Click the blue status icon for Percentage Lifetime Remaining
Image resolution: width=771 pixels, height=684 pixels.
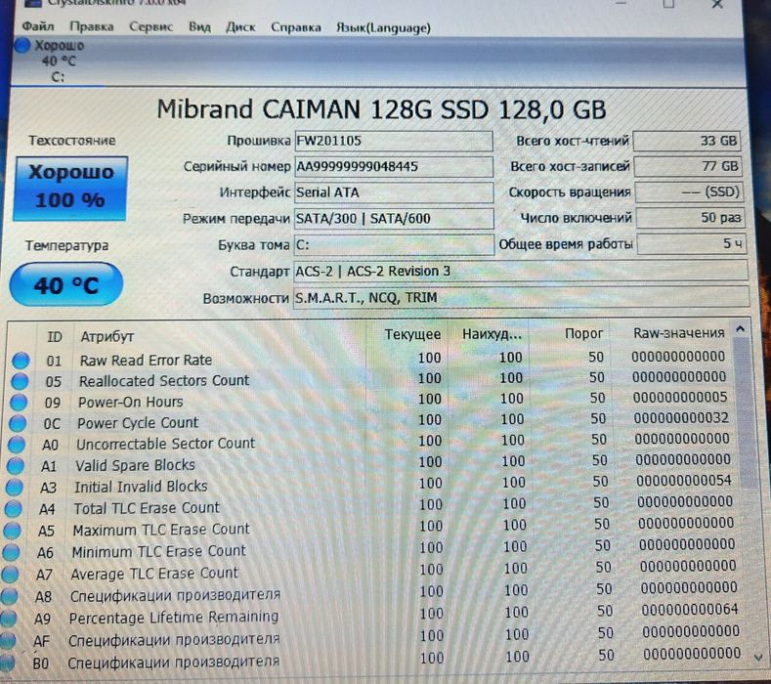pyautogui.click(x=9, y=619)
